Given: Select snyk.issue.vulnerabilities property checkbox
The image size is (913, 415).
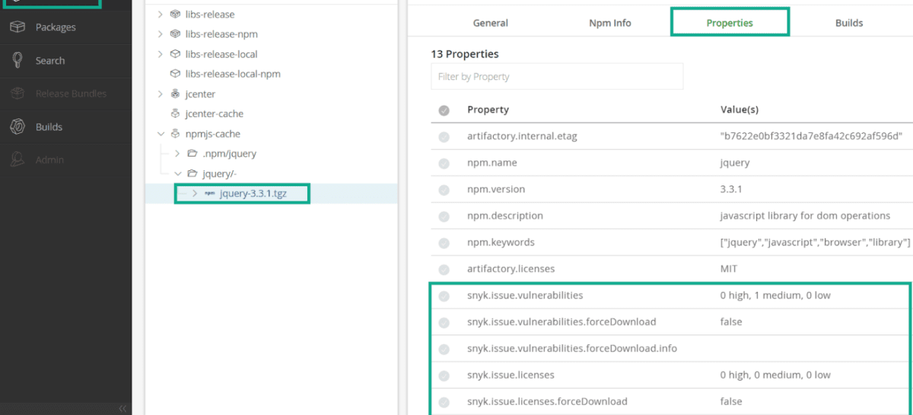Looking at the screenshot, I should 444,296.
